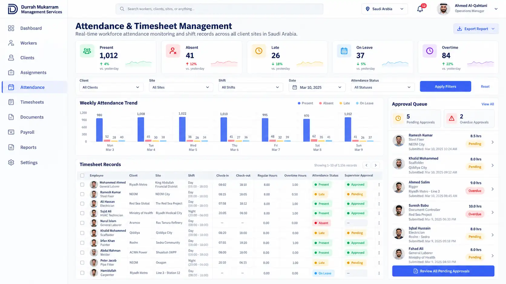This screenshot has width=506, height=284.
Task: Check the box for Peter Jacob row
Action: point(82,263)
